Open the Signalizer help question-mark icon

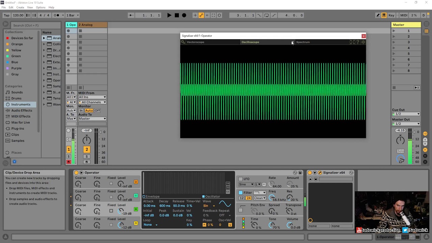click(358, 42)
